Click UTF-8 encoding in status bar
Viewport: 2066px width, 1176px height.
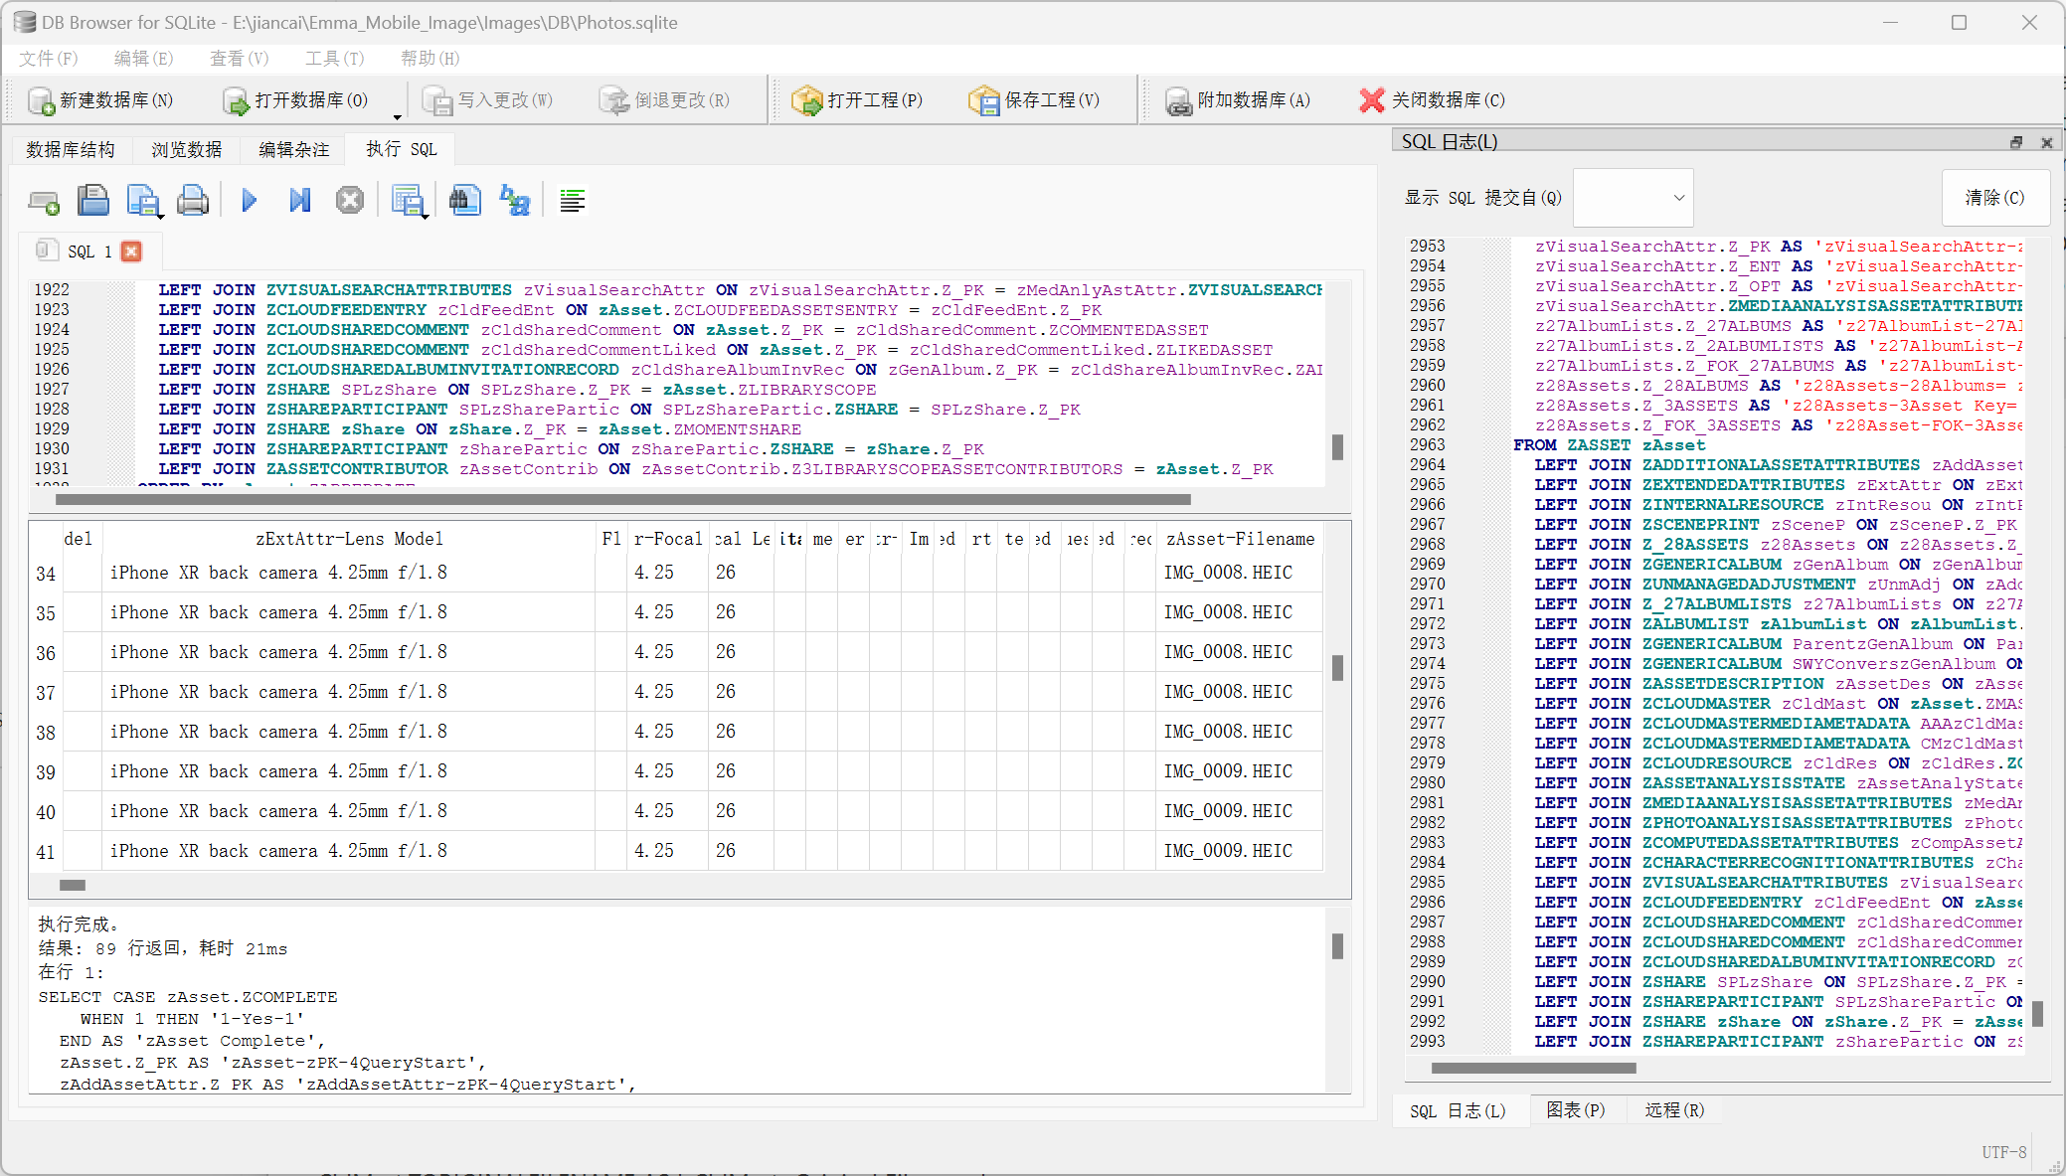2003,1152
